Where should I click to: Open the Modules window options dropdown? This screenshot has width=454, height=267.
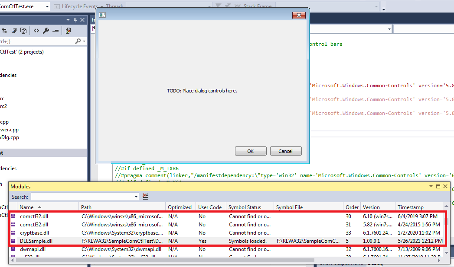coord(431,186)
